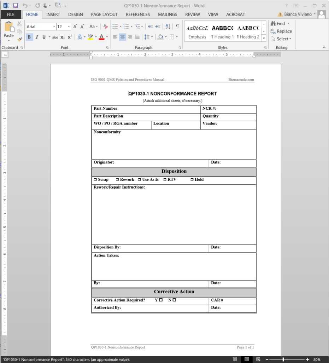Click the Clear Formatting icon
Viewport: 329px width, 363px height.
pyautogui.click(x=105, y=27)
